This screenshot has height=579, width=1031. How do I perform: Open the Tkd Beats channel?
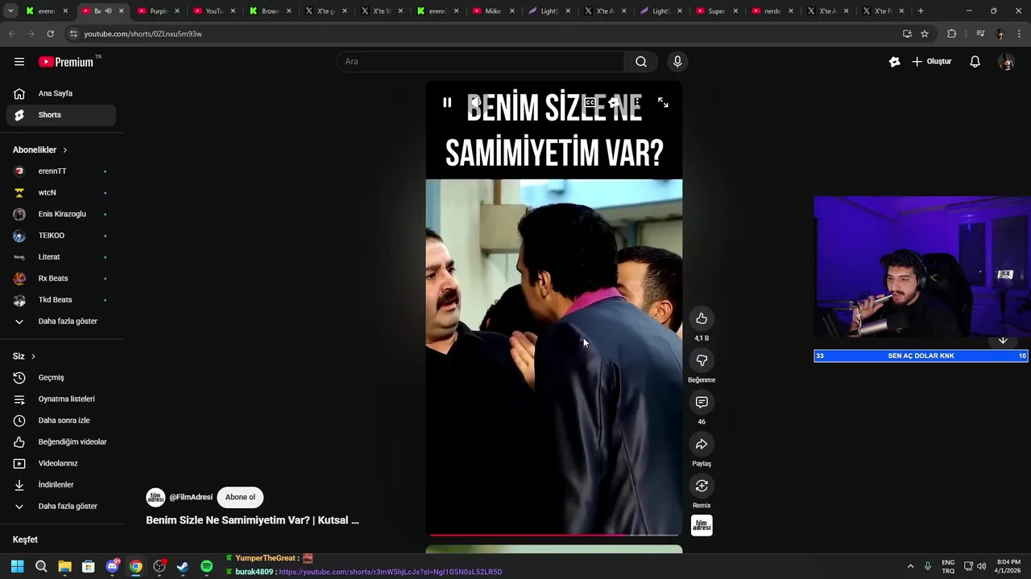pos(61,300)
